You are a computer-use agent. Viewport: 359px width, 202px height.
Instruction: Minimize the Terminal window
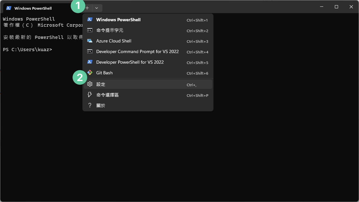point(321,7)
